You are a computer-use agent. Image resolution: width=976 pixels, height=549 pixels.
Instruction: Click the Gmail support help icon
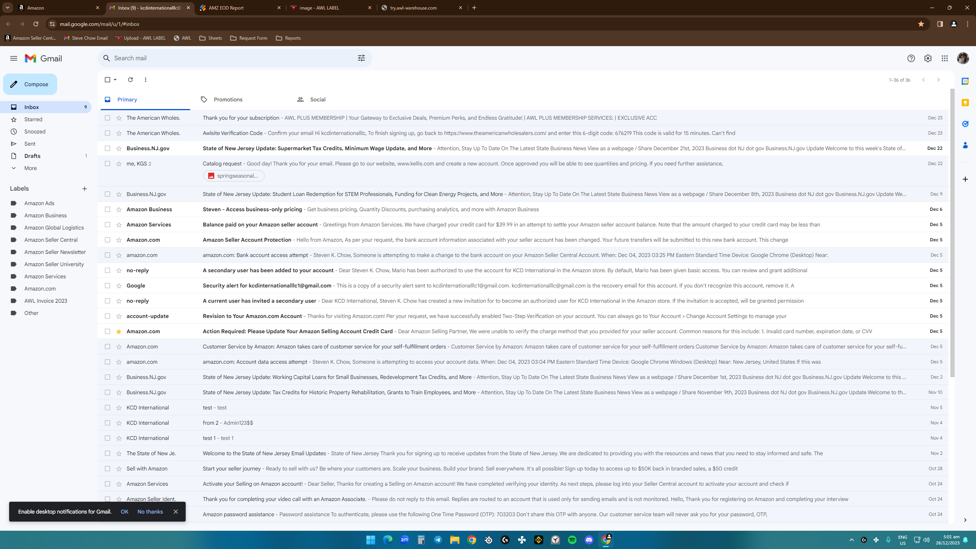pyautogui.click(x=911, y=58)
